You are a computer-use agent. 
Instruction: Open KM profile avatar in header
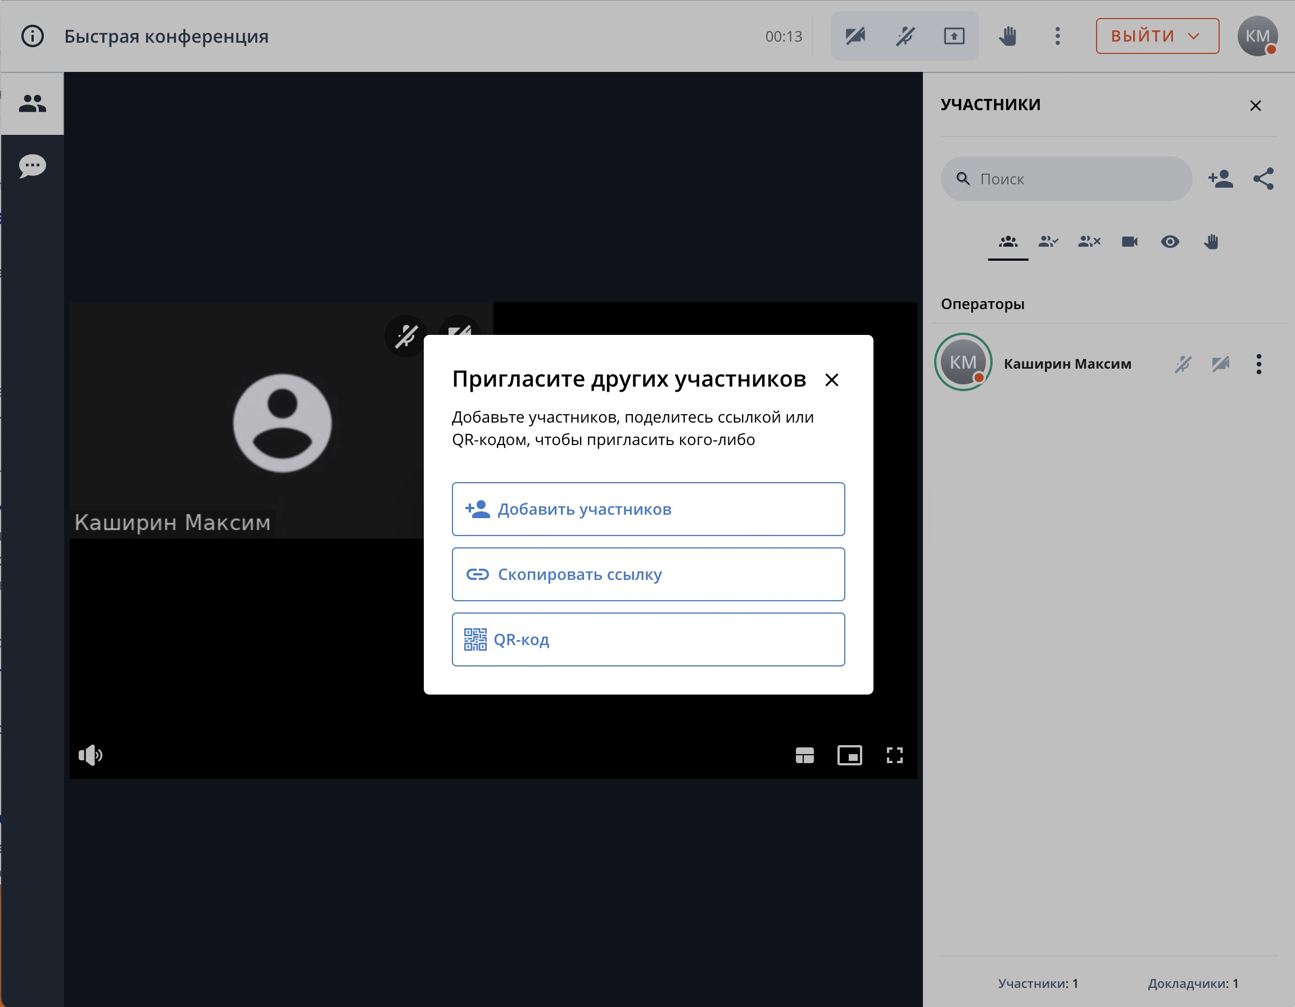[1257, 36]
